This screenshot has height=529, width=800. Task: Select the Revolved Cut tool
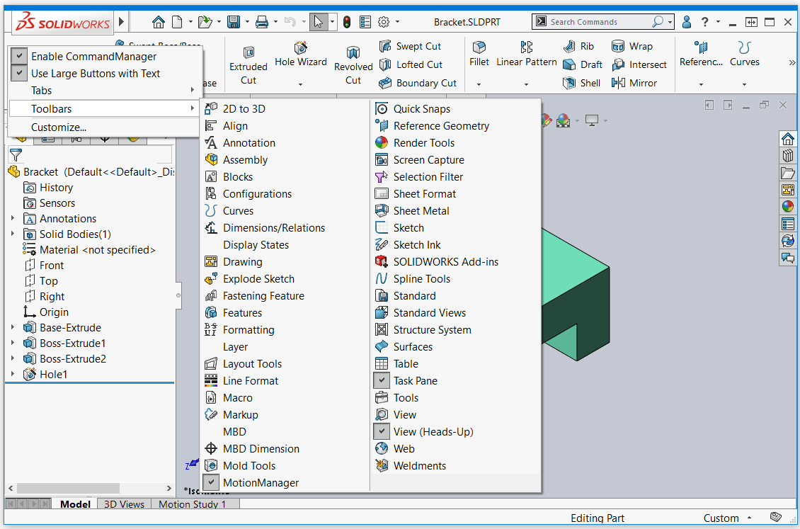coord(353,66)
